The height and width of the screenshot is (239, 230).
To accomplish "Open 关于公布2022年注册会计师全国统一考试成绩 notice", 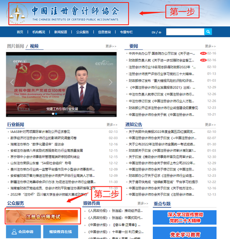I will (x=162, y=144).
